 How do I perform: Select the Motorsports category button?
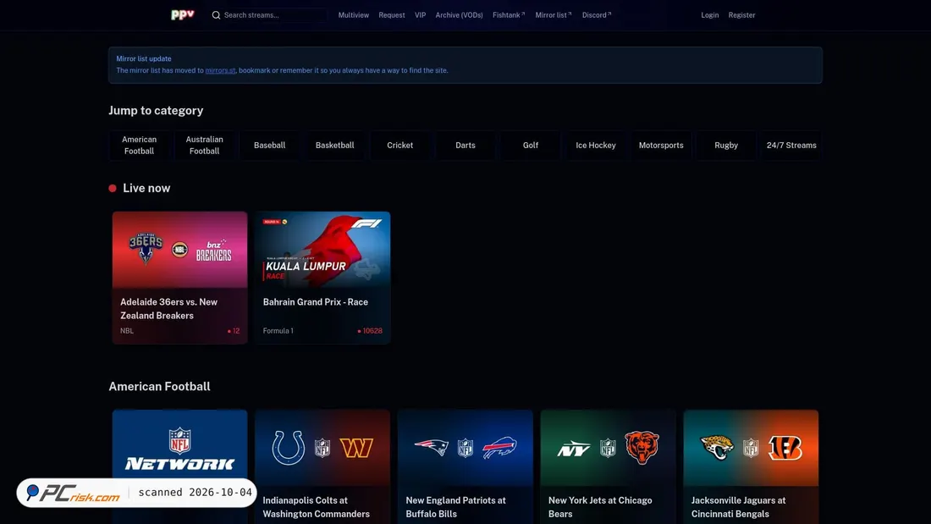661,145
